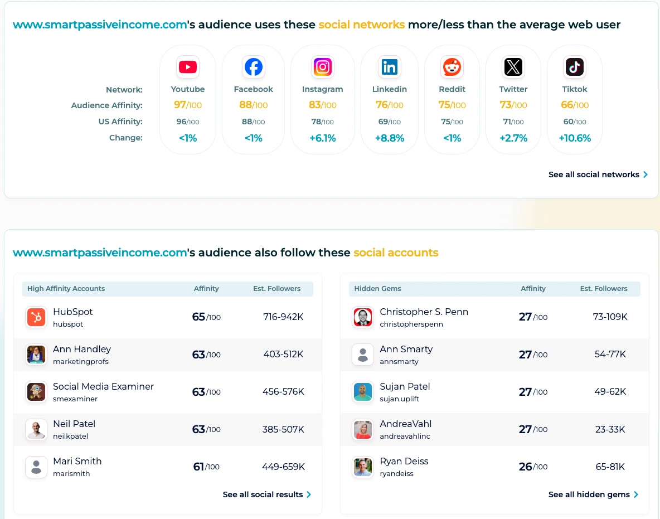This screenshot has width=660, height=519.
Task: Select the Instagram logo icon
Action: [x=322, y=67]
